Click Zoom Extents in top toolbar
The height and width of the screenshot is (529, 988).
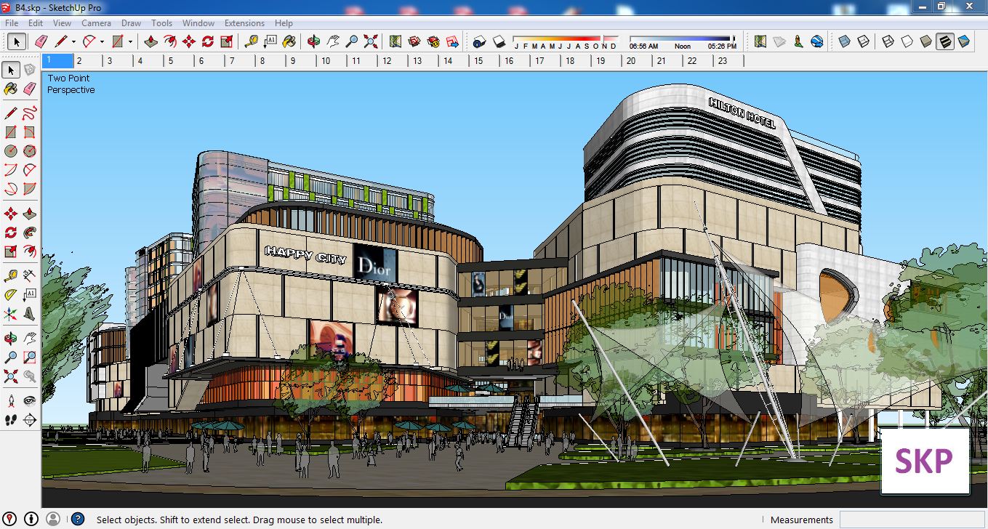point(371,41)
